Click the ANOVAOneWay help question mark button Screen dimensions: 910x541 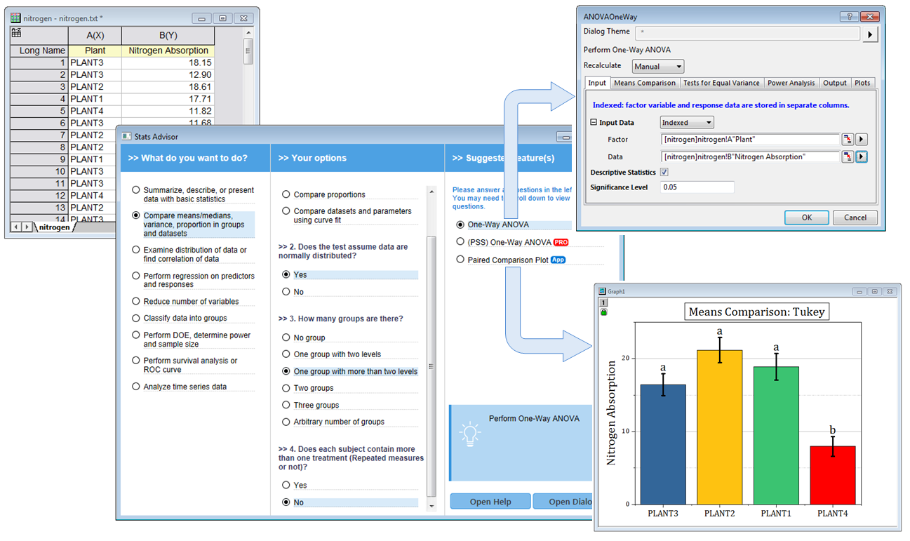[x=850, y=16]
